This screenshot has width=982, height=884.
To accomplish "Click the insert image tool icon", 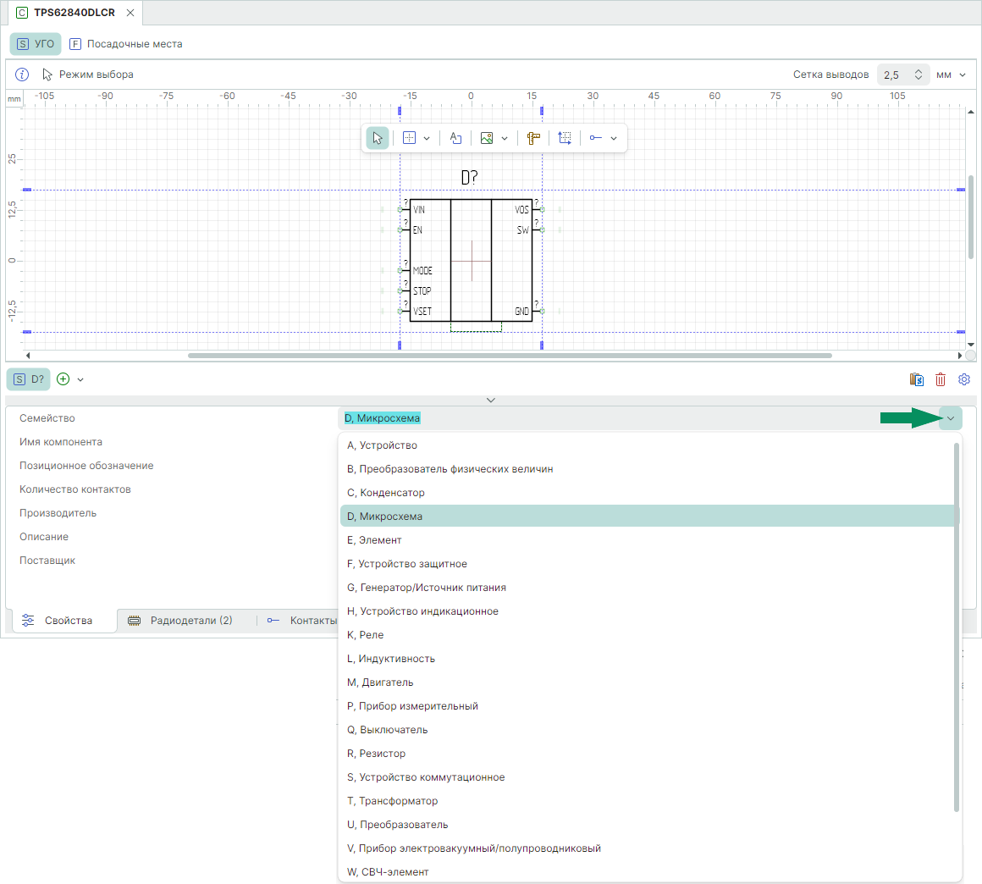I will 487,138.
